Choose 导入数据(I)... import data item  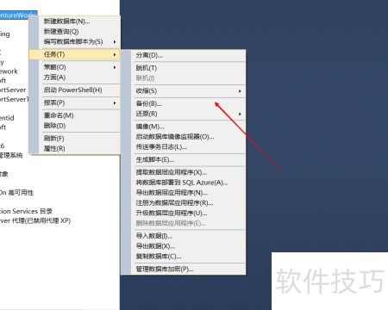[154, 236]
